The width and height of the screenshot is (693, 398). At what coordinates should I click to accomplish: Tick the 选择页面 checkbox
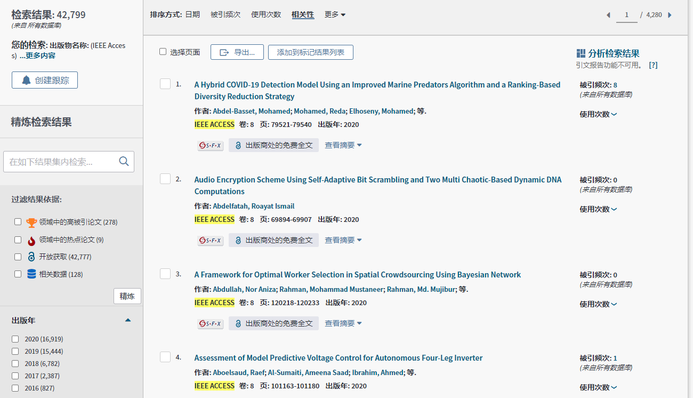tap(163, 52)
